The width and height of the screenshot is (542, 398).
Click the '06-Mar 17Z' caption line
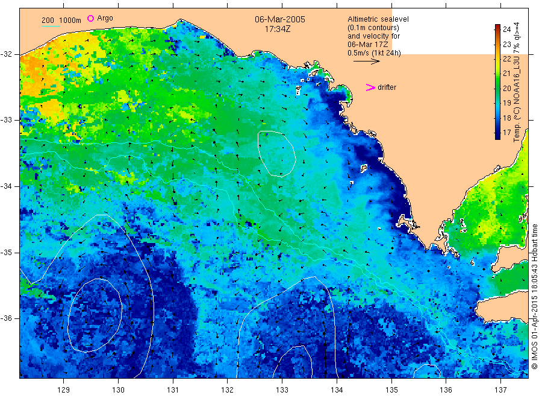click(x=368, y=45)
